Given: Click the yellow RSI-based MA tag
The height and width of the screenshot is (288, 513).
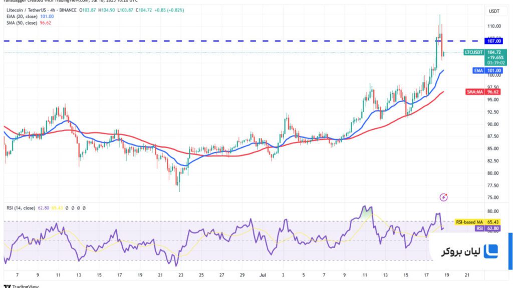Looking at the screenshot, I should click(469, 222).
